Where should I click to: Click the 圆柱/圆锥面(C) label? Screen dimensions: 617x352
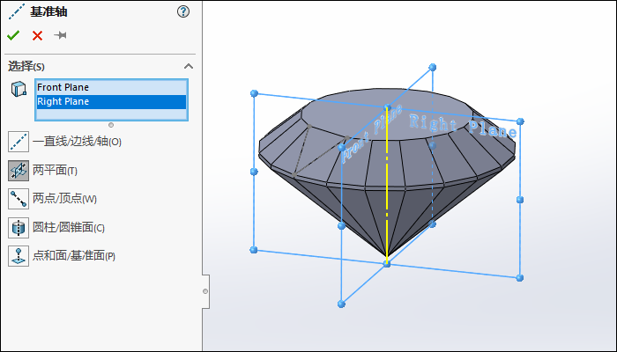coord(69,227)
